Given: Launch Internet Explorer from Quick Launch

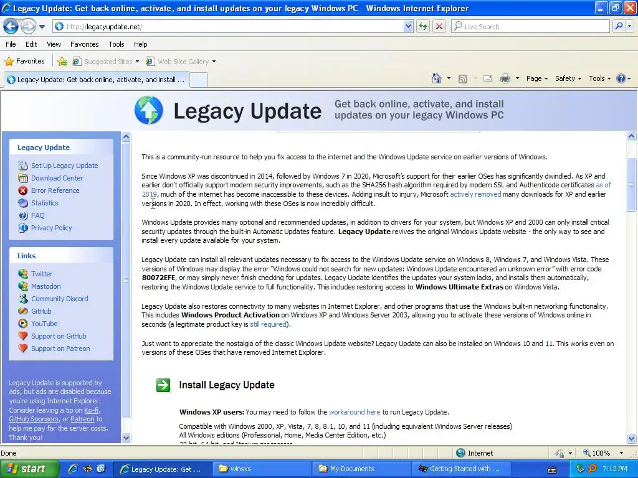Looking at the screenshot, I should (x=73, y=469).
